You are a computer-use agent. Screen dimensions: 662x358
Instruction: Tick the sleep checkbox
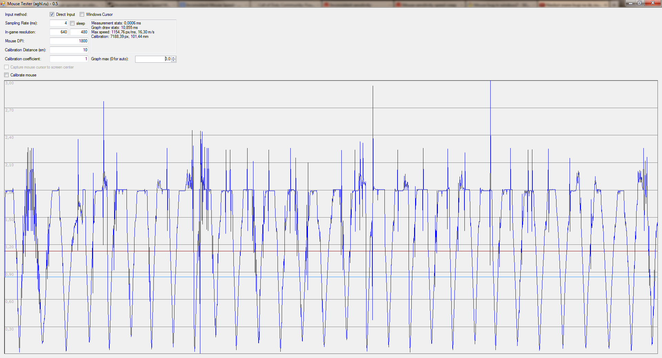[72, 23]
